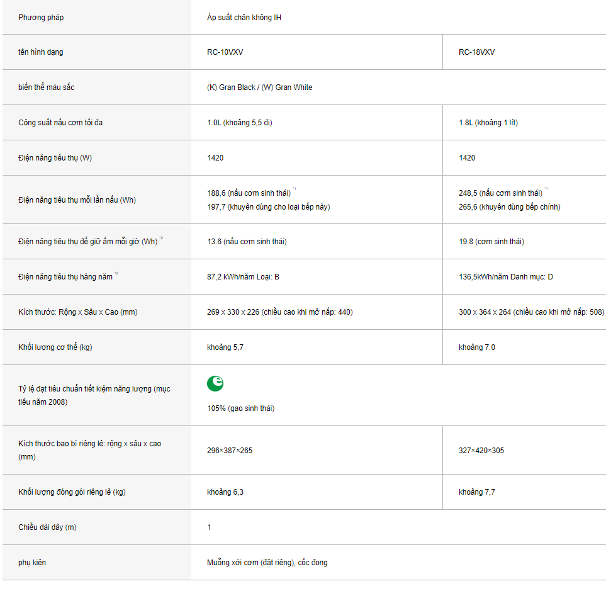Viewport: 606px width, 591px height.
Task: Select the "87,2 kWh/năm Loại: B" cell
Action: 243,277
